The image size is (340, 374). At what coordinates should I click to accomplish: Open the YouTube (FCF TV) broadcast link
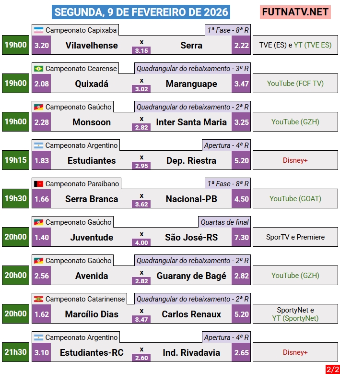[295, 84]
